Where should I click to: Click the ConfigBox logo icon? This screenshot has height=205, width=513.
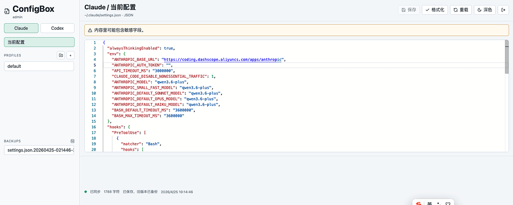pos(6,11)
